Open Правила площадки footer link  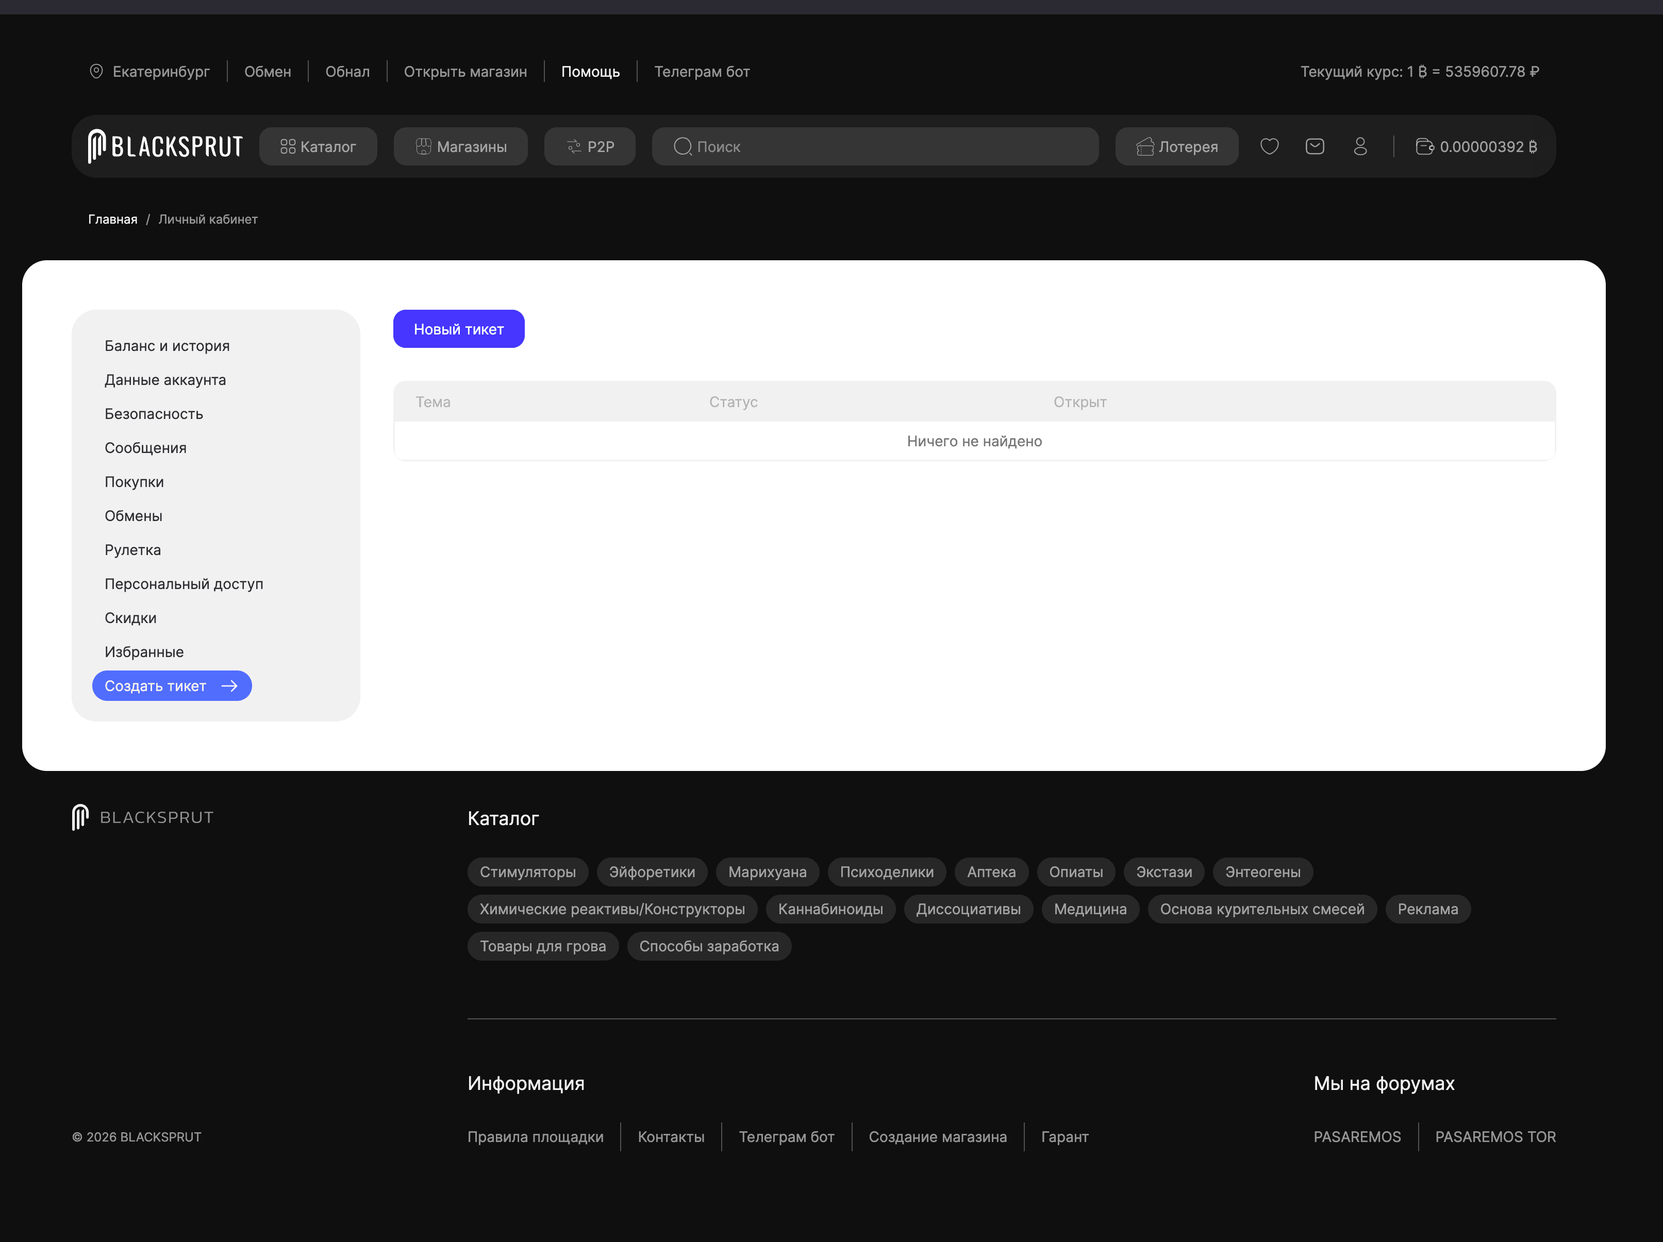point(535,1137)
